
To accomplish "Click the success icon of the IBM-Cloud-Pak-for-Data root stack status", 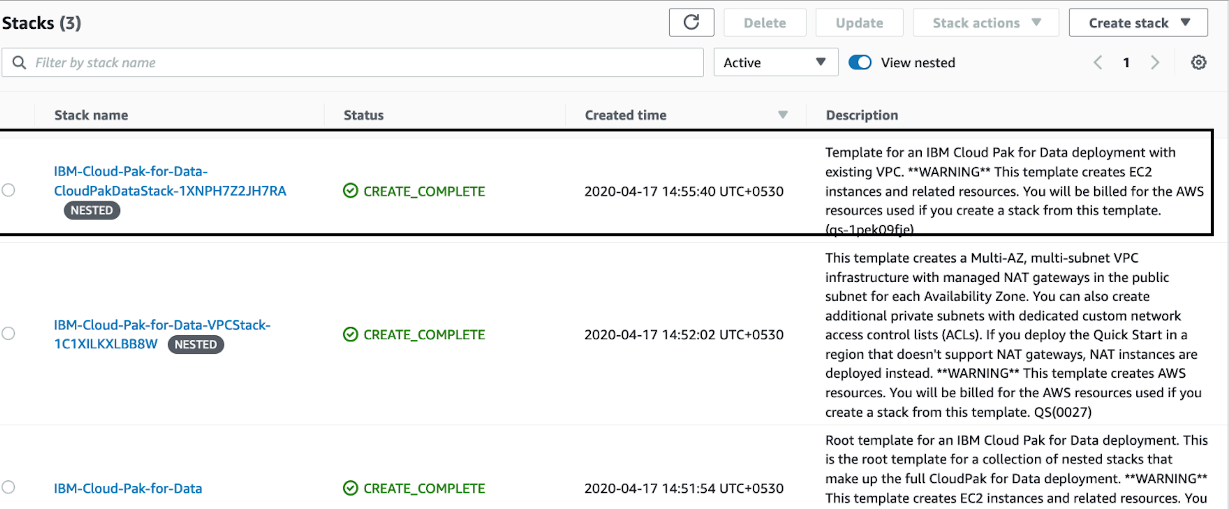I will (350, 488).
